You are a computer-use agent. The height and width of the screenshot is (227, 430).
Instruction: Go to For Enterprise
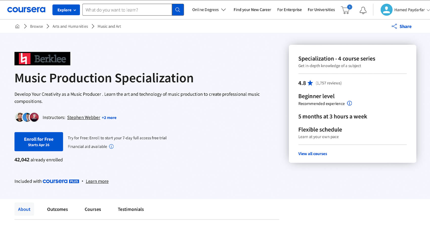(289, 10)
